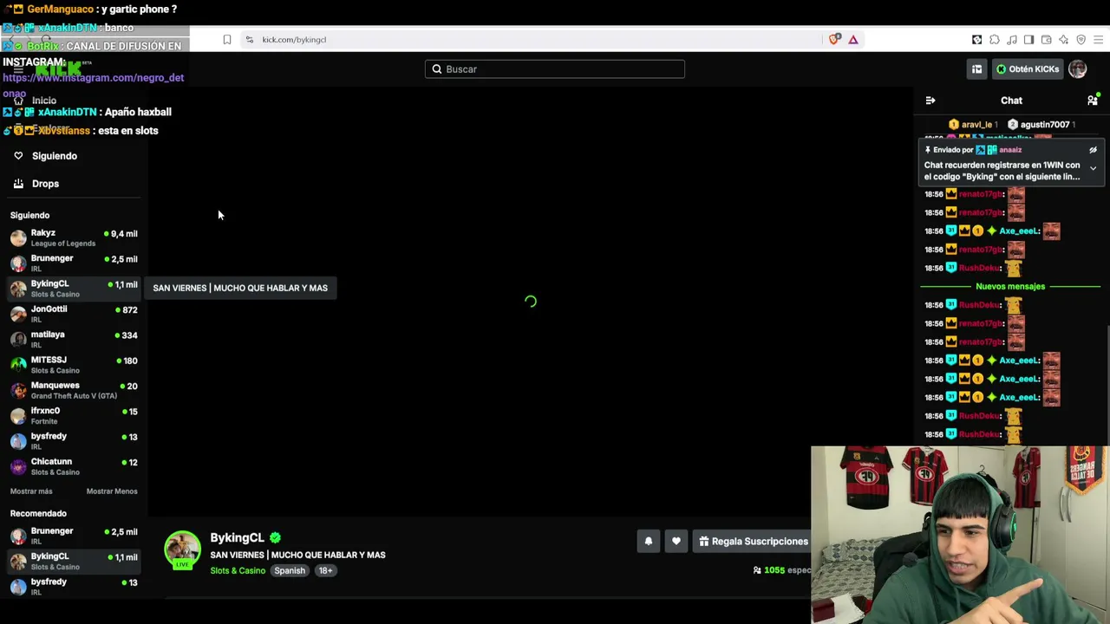The height and width of the screenshot is (624, 1110).
Task: Open Chicatunn channel in sidebar
Action: 74,466
